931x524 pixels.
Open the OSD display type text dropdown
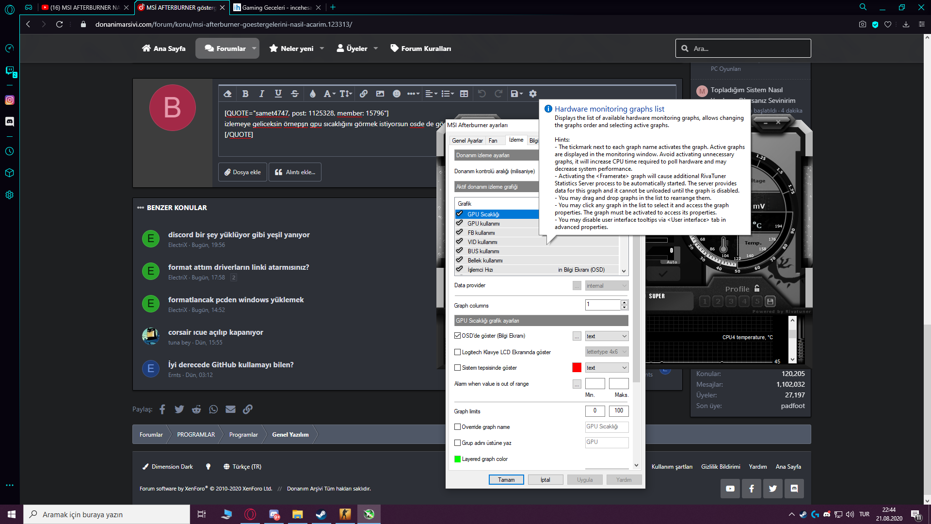click(607, 336)
